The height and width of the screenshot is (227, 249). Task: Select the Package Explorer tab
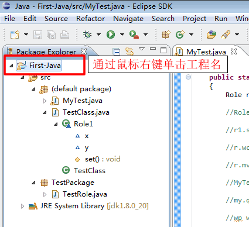[x=46, y=51]
